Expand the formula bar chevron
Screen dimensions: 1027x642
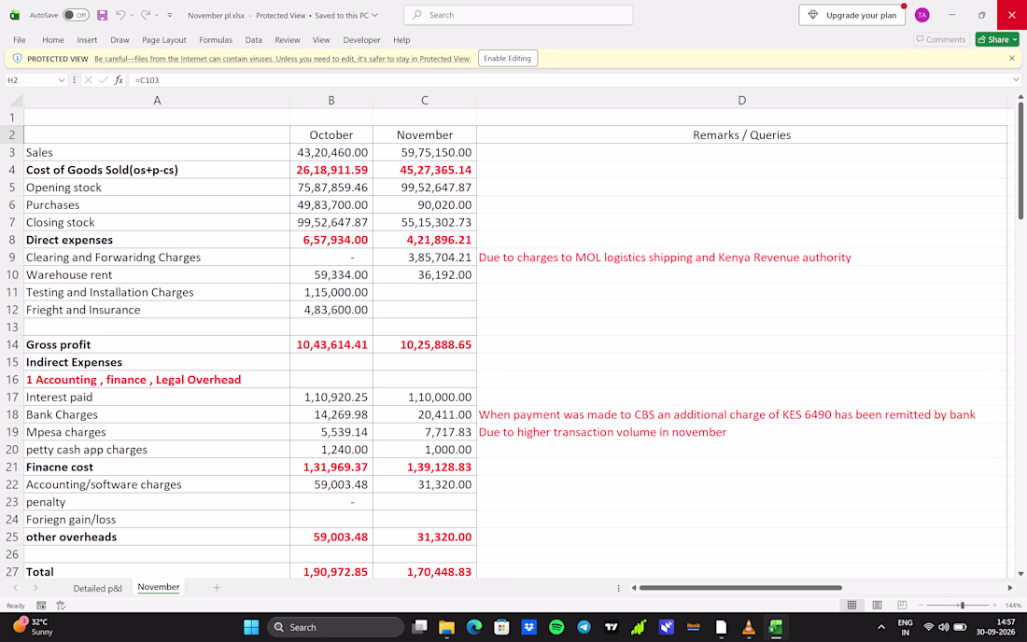click(1015, 80)
